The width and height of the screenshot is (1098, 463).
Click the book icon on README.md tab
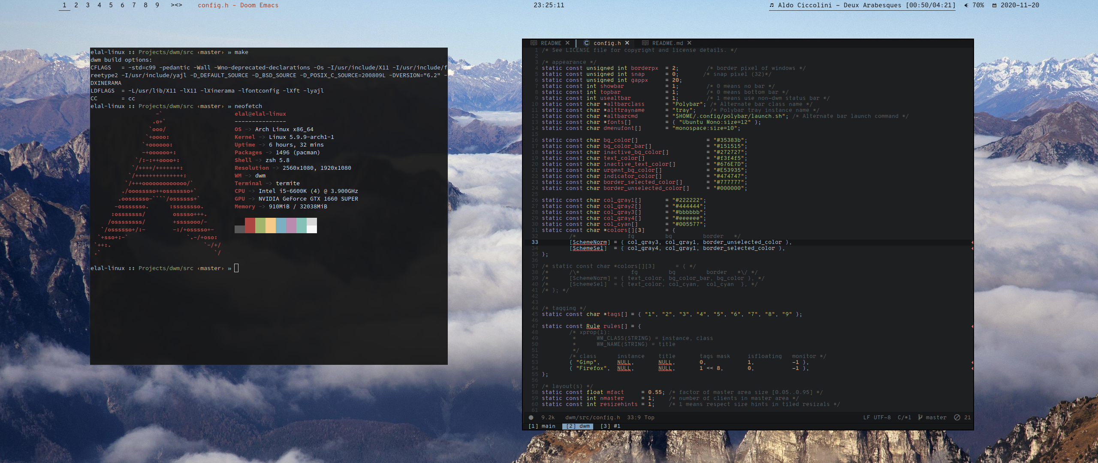pos(646,43)
